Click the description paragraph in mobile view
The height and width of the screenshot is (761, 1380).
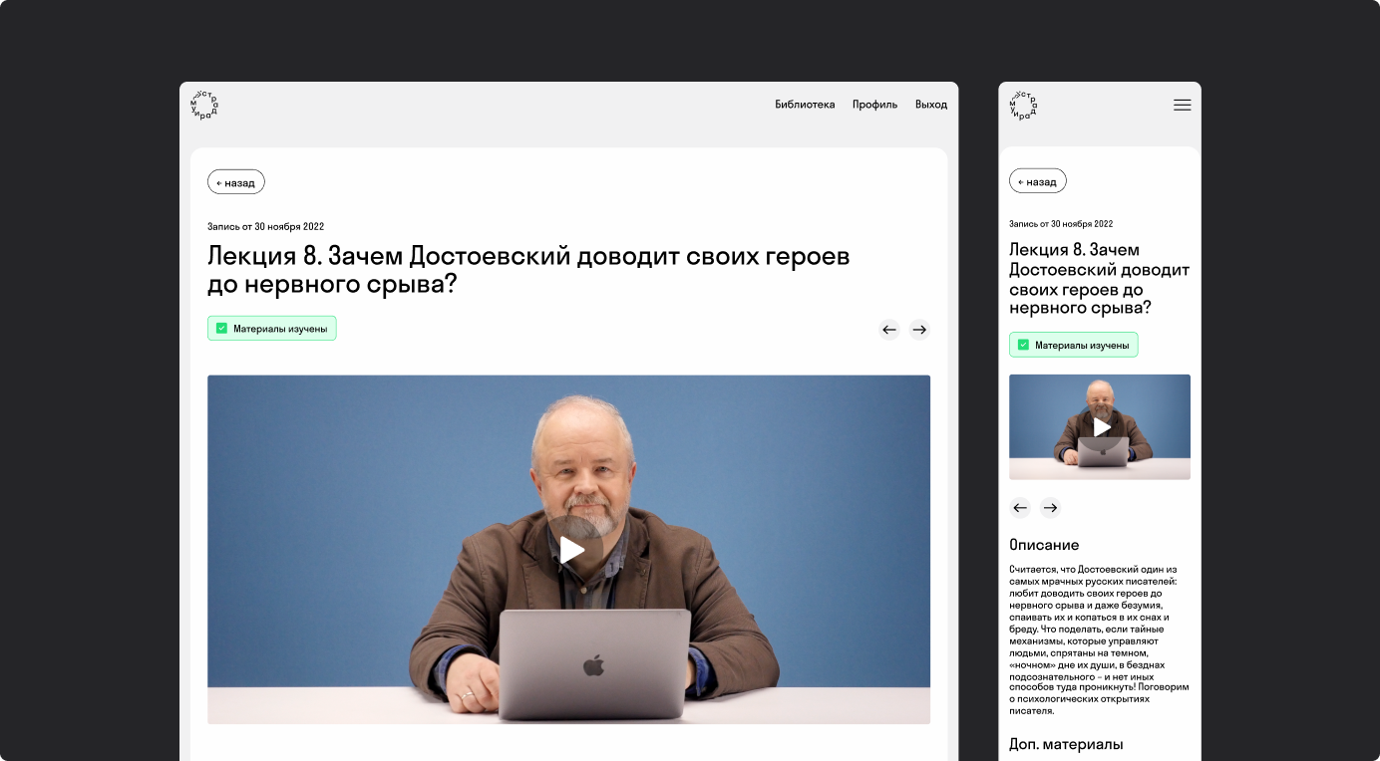click(x=1099, y=640)
